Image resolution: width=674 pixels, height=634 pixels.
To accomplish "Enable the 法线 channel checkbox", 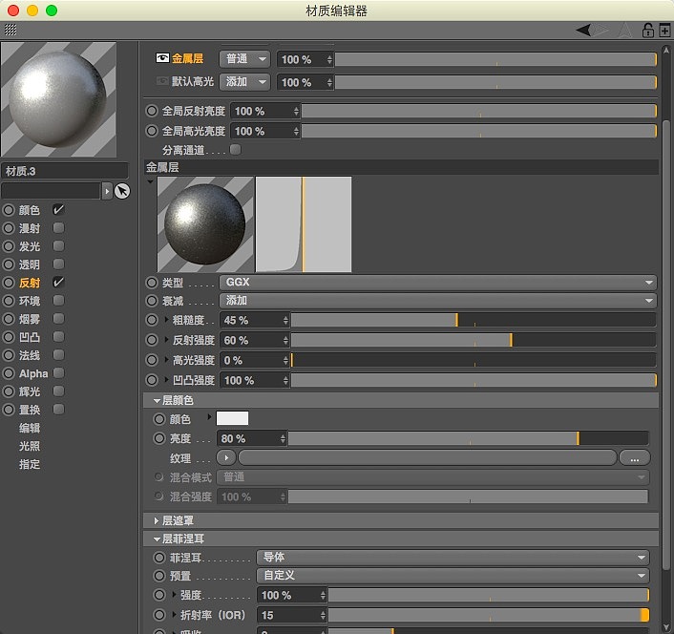I will (58, 354).
